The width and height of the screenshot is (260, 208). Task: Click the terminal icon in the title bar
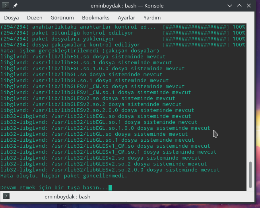(6, 6)
